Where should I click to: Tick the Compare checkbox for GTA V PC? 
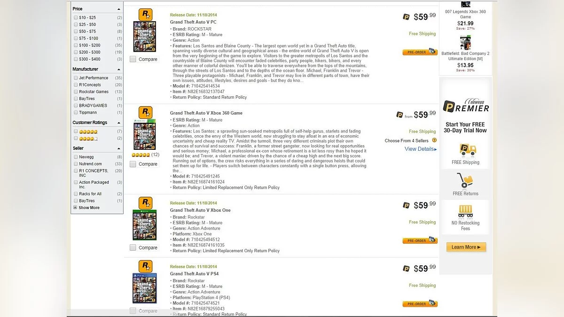(x=133, y=59)
